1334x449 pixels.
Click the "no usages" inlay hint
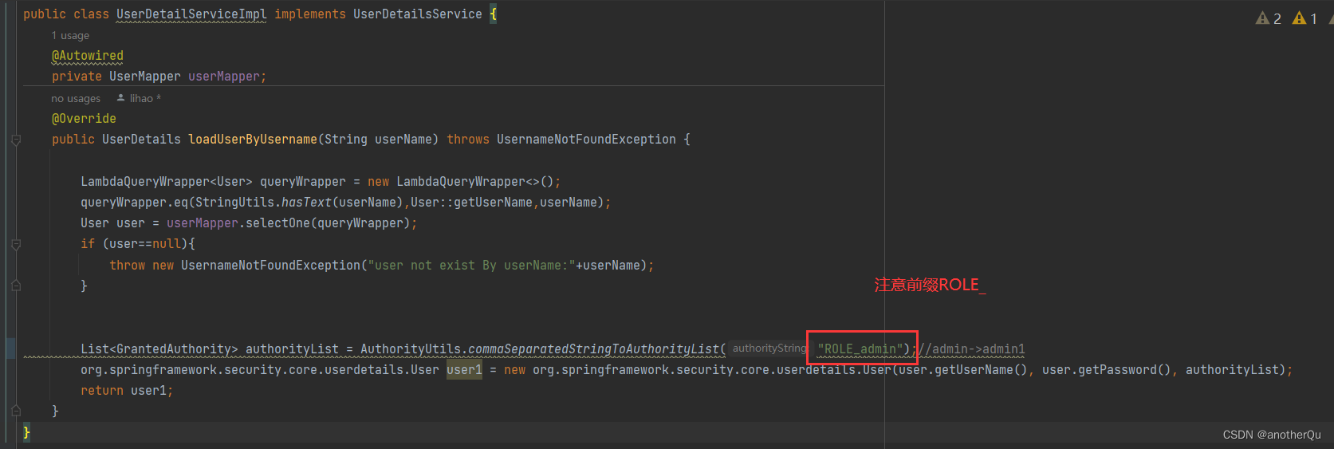76,99
